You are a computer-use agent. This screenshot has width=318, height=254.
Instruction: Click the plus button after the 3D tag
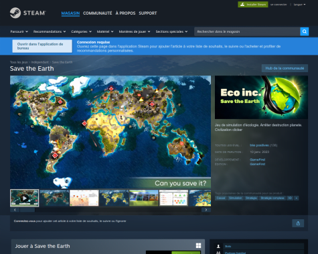tap(296, 198)
